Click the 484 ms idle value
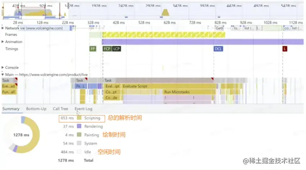The image size is (306, 170). coord(67,152)
